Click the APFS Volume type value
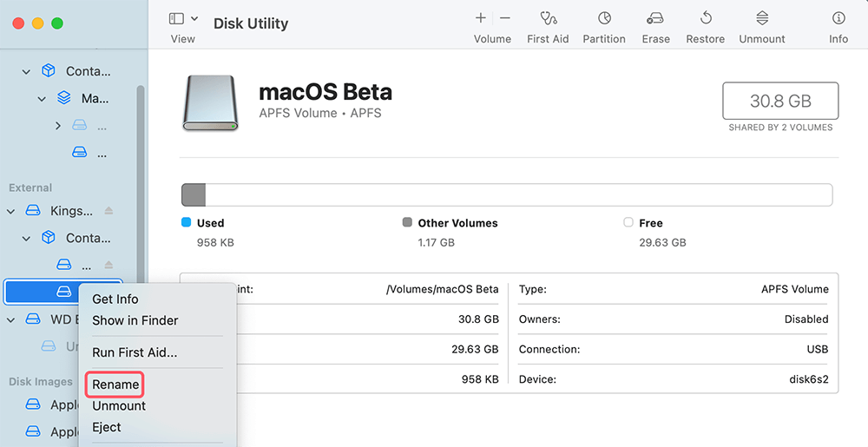 [795, 289]
